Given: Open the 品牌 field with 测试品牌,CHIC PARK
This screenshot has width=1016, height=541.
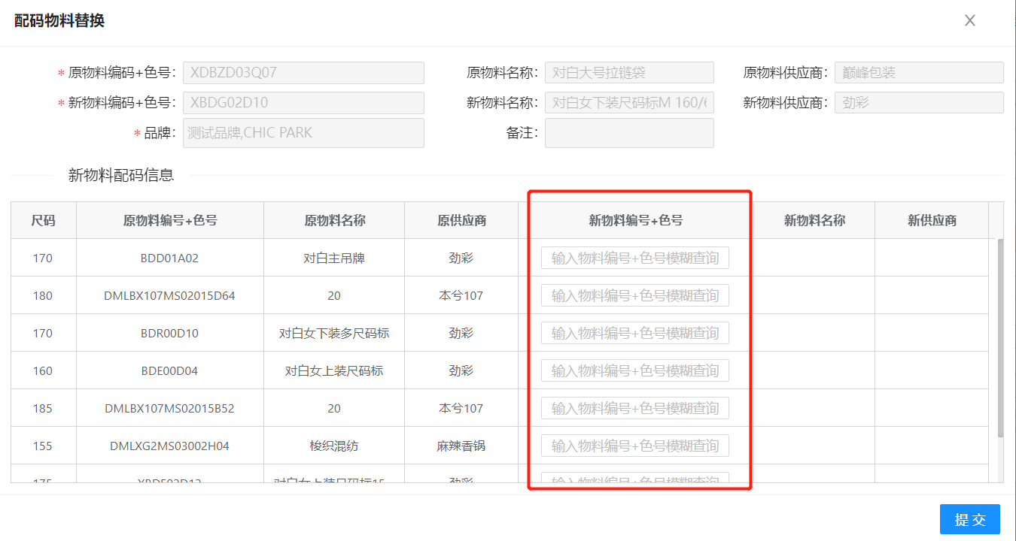Looking at the screenshot, I should pyautogui.click(x=303, y=133).
